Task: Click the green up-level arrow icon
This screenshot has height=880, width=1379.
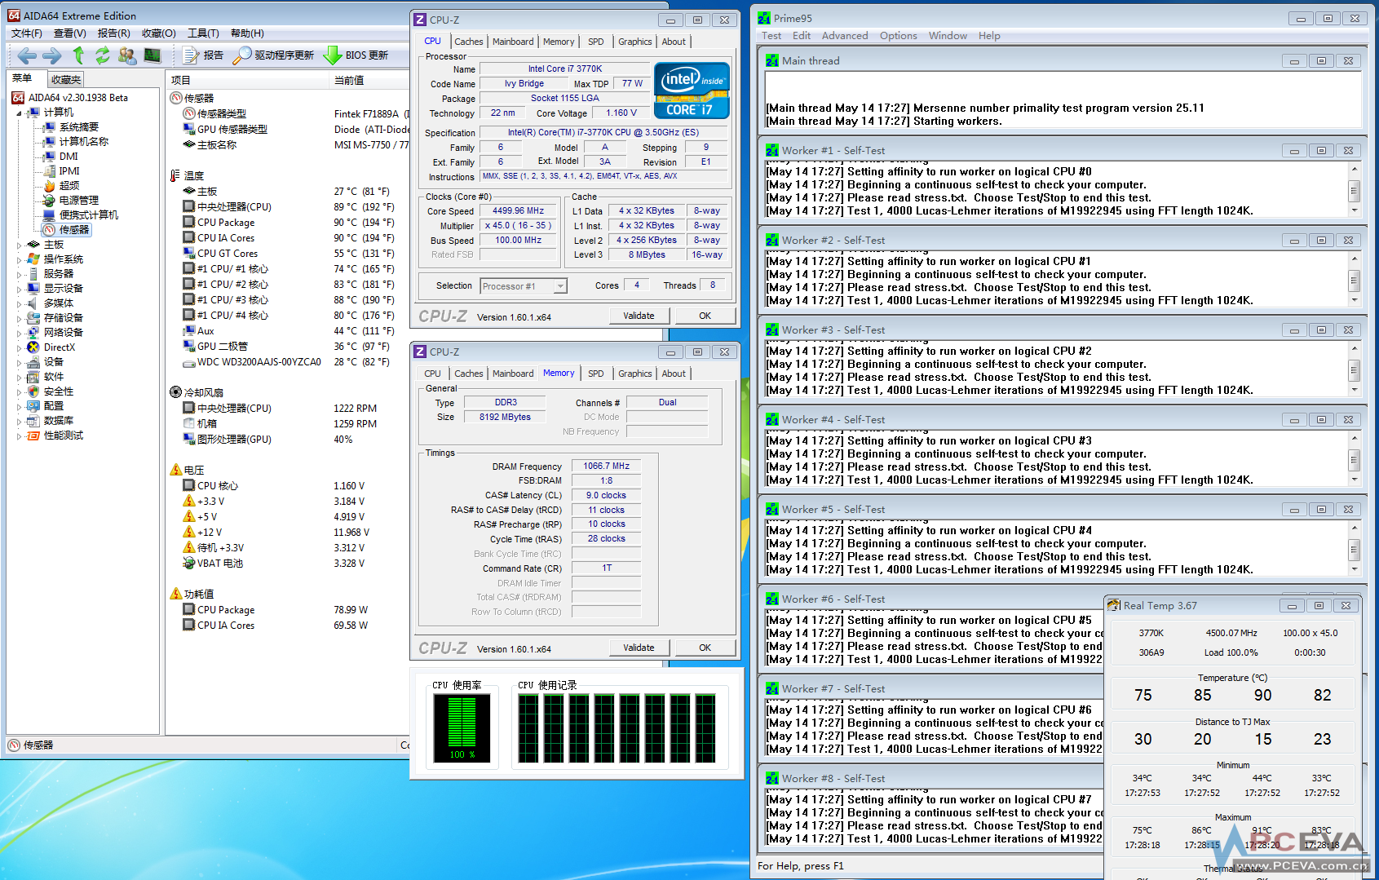Action: tap(78, 55)
